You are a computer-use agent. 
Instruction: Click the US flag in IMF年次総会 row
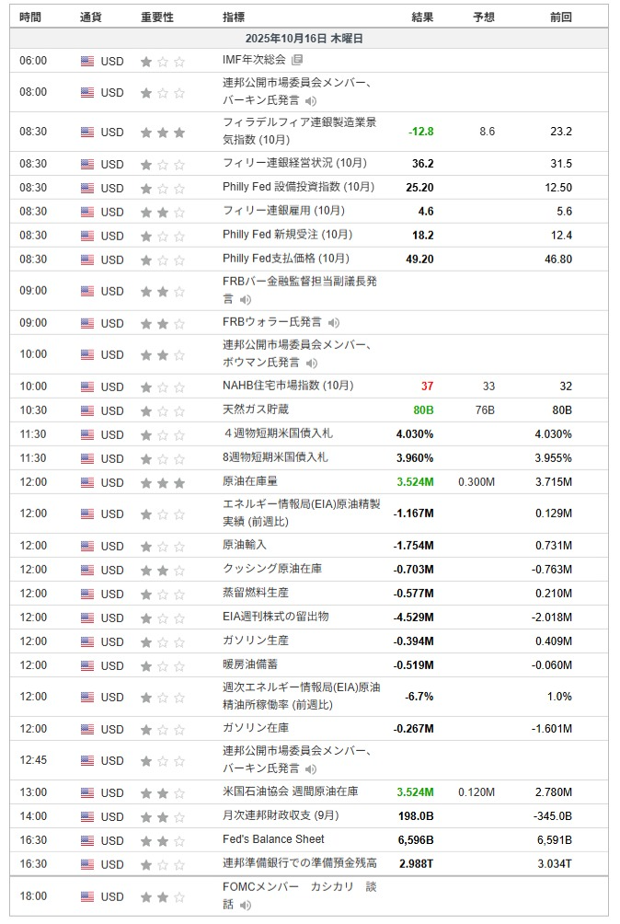pos(87,61)
